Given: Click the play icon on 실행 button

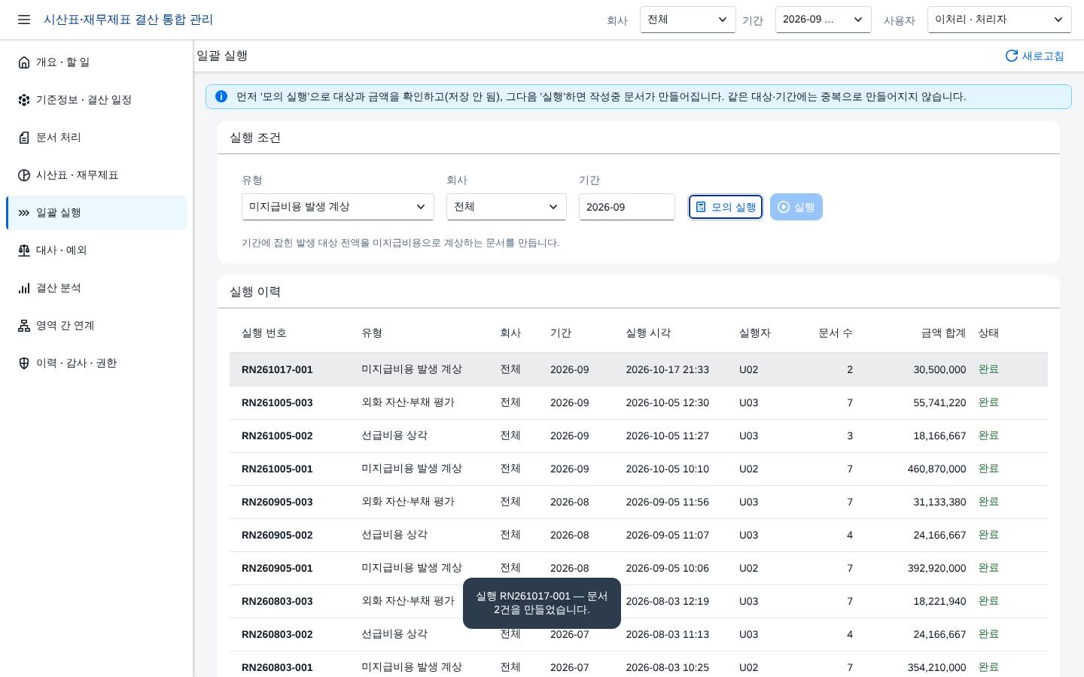Looking at the screenshot, I should [x=784, y=207].
